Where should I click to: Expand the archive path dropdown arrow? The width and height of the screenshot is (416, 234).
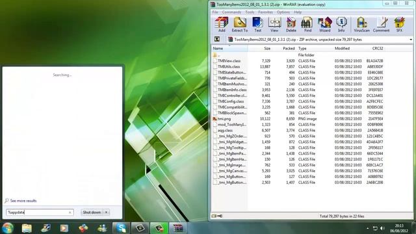point(411,40)
